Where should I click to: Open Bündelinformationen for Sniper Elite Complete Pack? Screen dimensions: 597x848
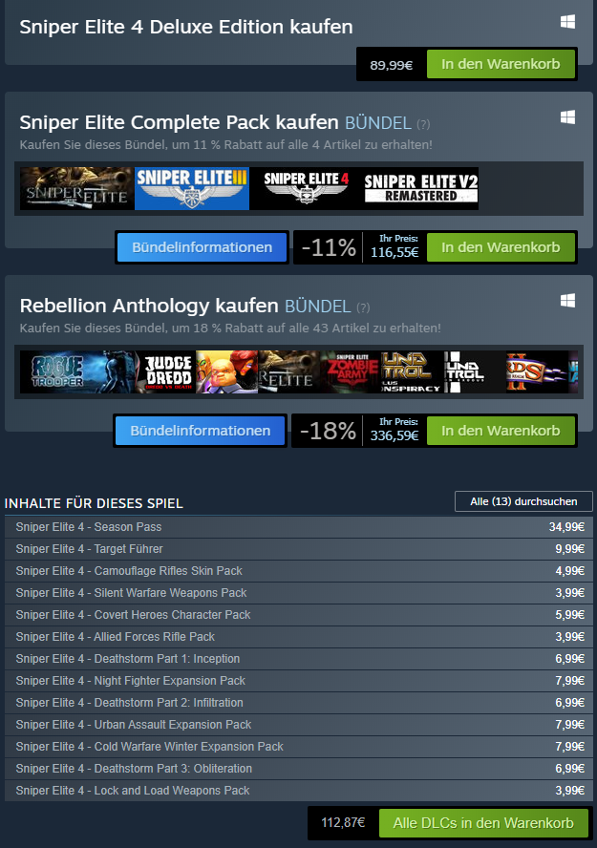click(203, 247)
